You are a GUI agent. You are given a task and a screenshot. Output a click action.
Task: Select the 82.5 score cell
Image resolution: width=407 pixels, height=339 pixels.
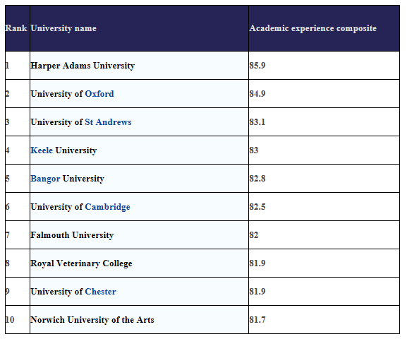[324, 207]
